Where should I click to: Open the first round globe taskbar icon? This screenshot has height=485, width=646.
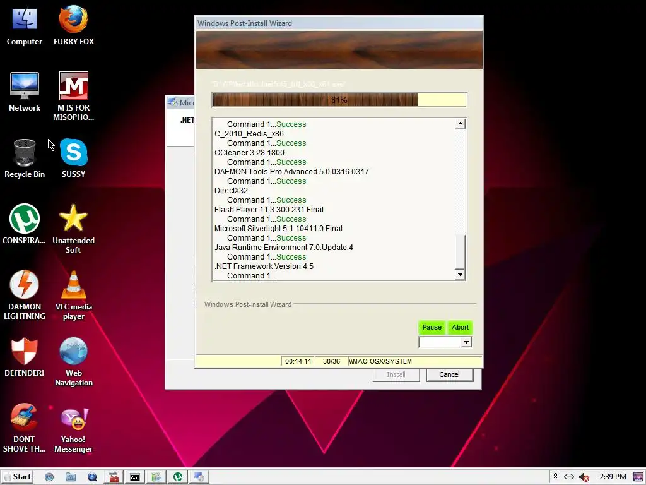[x=49, y=477]
